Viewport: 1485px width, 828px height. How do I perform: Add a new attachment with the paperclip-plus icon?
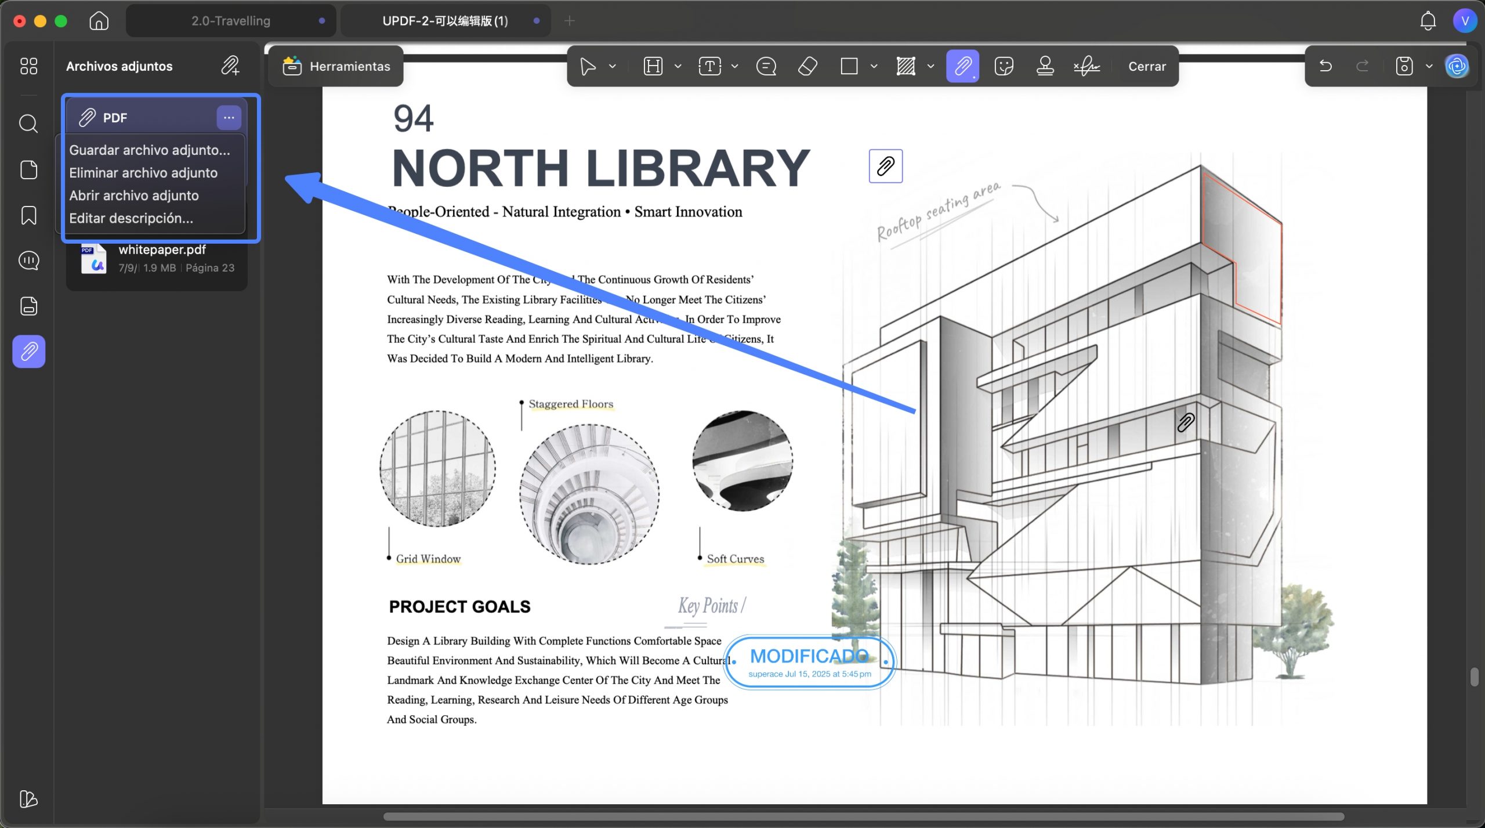(x=230, y=66)
